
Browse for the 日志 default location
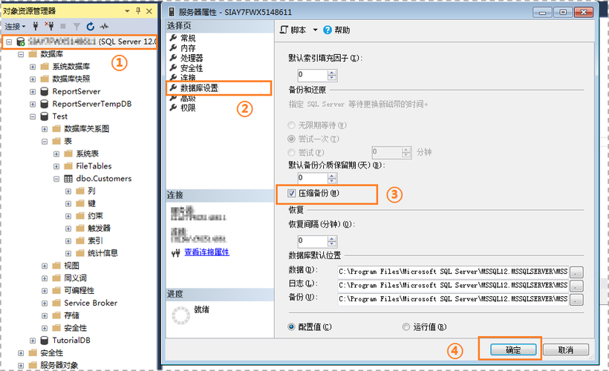(x=576, y=286)
